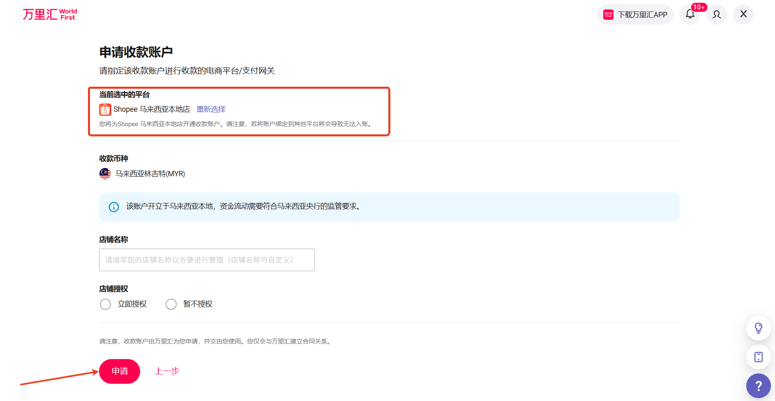The image size is (775, 401).
Task: Open the floating lightbulb tips icon
Action: 758,328
